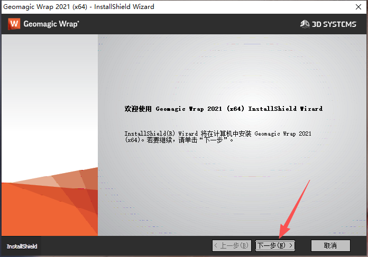Screen dimensions: 368x257
Task: Click the 3D Systems cube logo icon
Action: [305, 24]
